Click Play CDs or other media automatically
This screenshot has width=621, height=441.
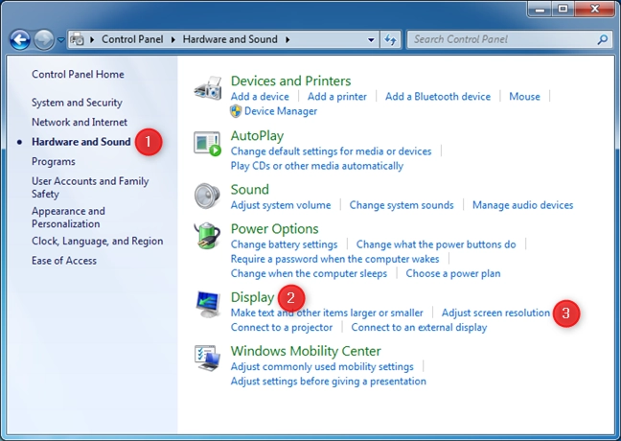click(x=317, y=166)
